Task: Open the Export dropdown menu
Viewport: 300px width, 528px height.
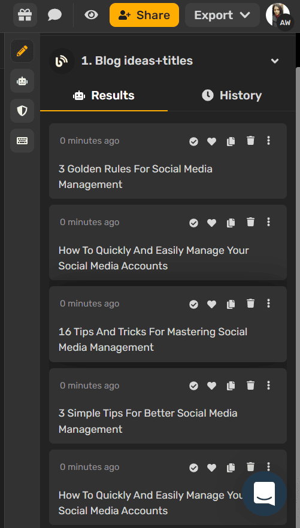Action: 222,15
